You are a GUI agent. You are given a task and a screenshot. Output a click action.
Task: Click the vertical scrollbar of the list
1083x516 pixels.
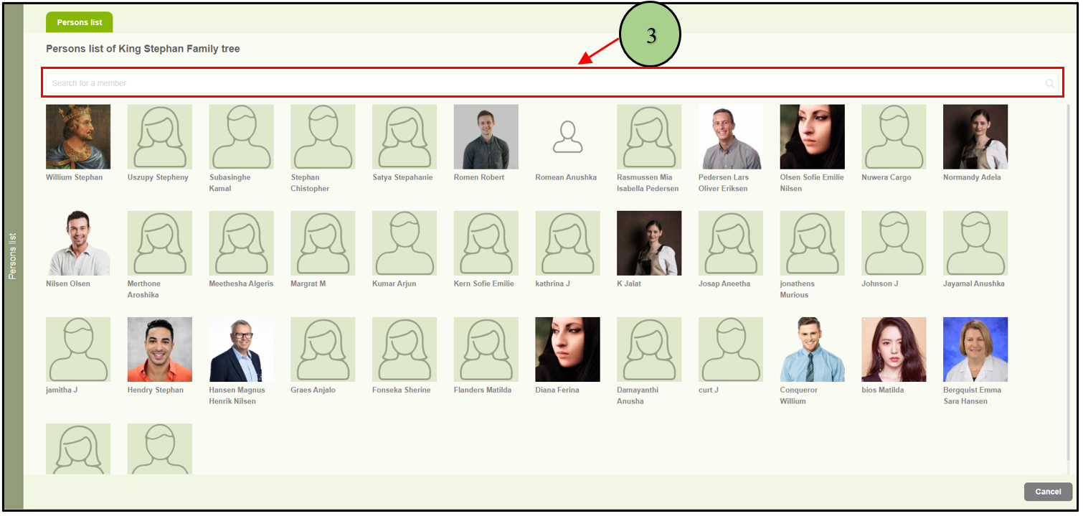(x=1068, y=287)
